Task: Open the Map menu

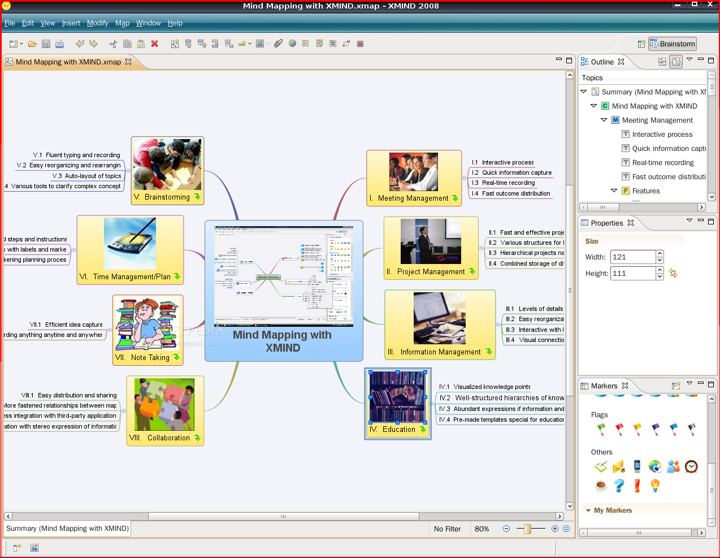Action: tap(122, 23)
